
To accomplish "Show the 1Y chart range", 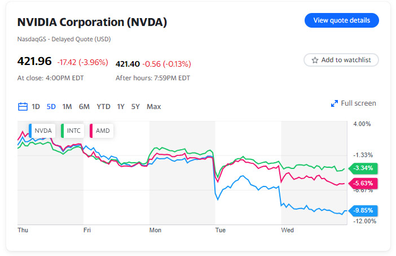I will click(x=121, y=106).
